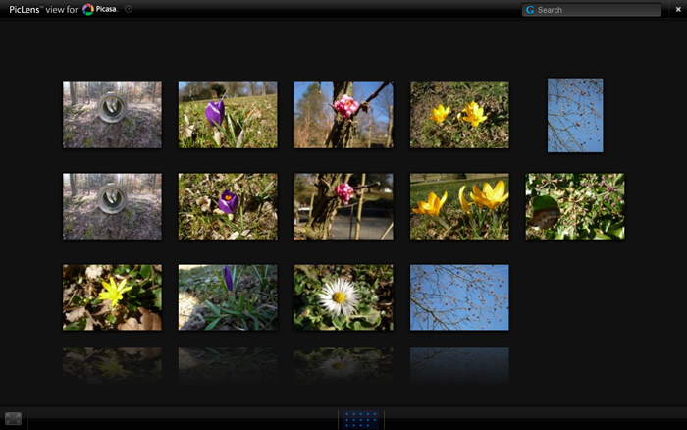Viewport: 687px width, 430px height.
Task: Open the top-row tree stump photo
Action: pos(112,115)
